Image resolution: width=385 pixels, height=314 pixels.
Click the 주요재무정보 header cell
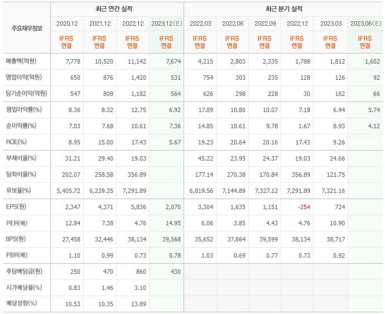(x=27, y=28)
